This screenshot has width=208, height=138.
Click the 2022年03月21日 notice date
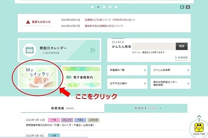pyautogui.click(x=71, y=20)
